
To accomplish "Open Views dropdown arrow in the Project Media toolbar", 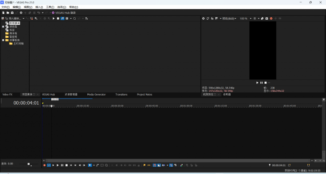I will coord(70,19).
